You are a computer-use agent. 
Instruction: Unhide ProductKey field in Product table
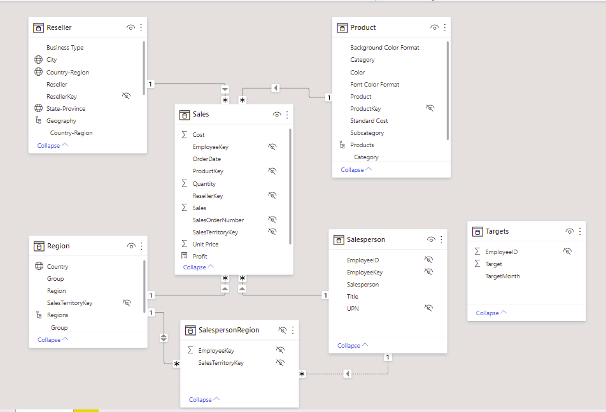430,108
